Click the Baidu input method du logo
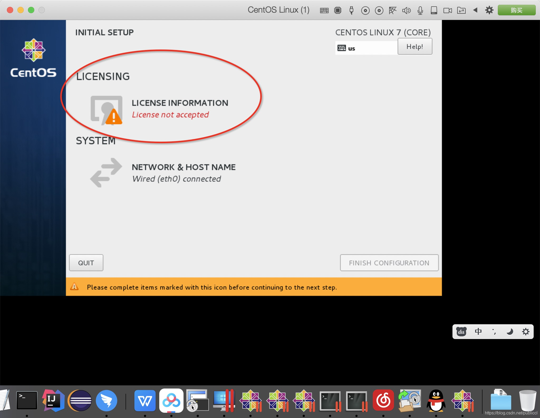Image resolution: width=540 pixels, height=418 pixels. pos(461,332)
